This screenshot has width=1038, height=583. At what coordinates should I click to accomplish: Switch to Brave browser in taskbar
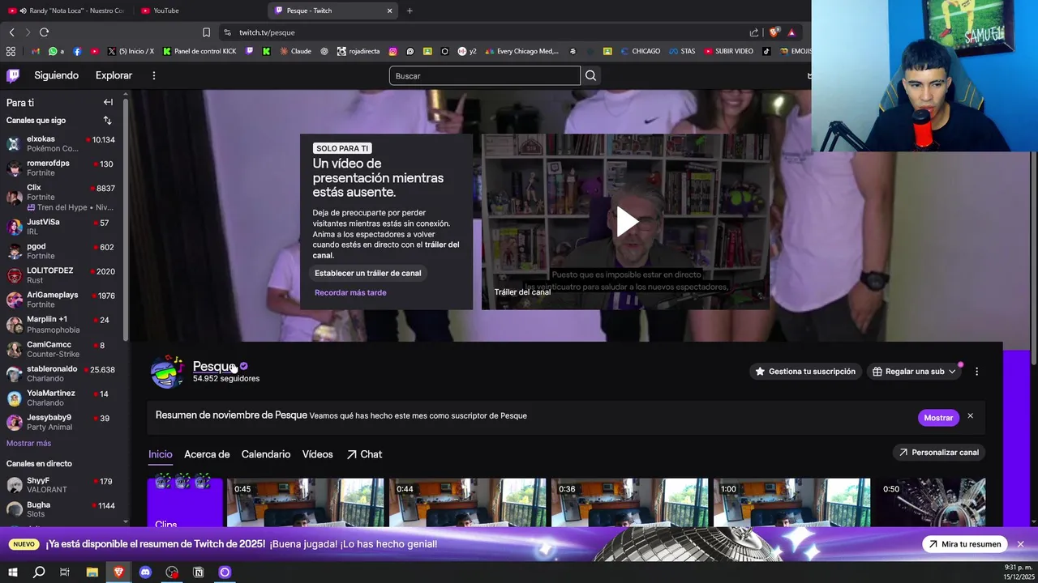tap(118, 572)
